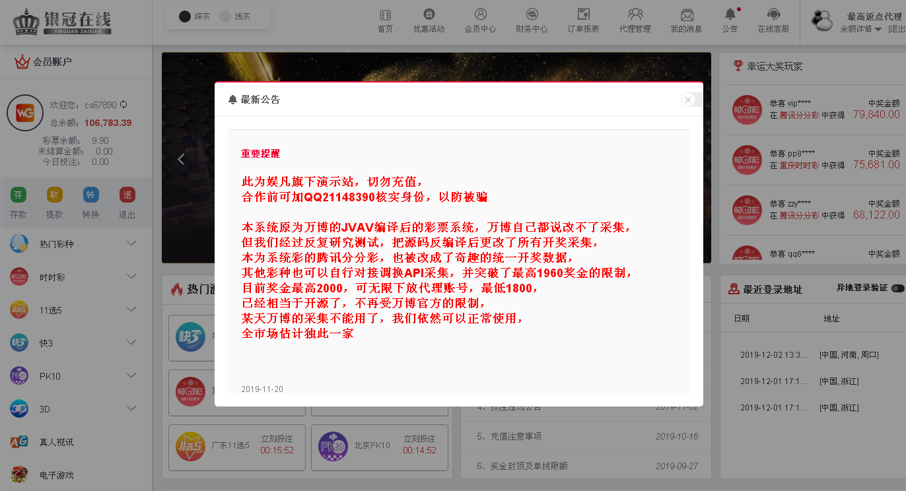Click the 重要提醒 heading in the dialog
Viewport: 906px width, 491px height.
(x=260, y=154)
